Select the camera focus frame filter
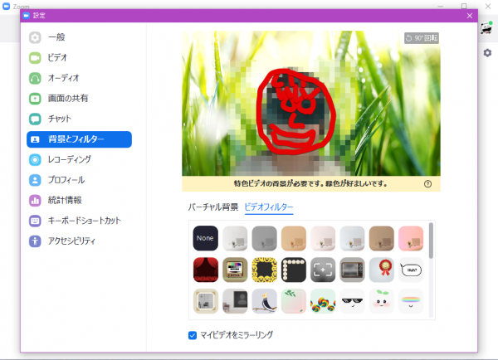The image size is (498, 360). 323,270
